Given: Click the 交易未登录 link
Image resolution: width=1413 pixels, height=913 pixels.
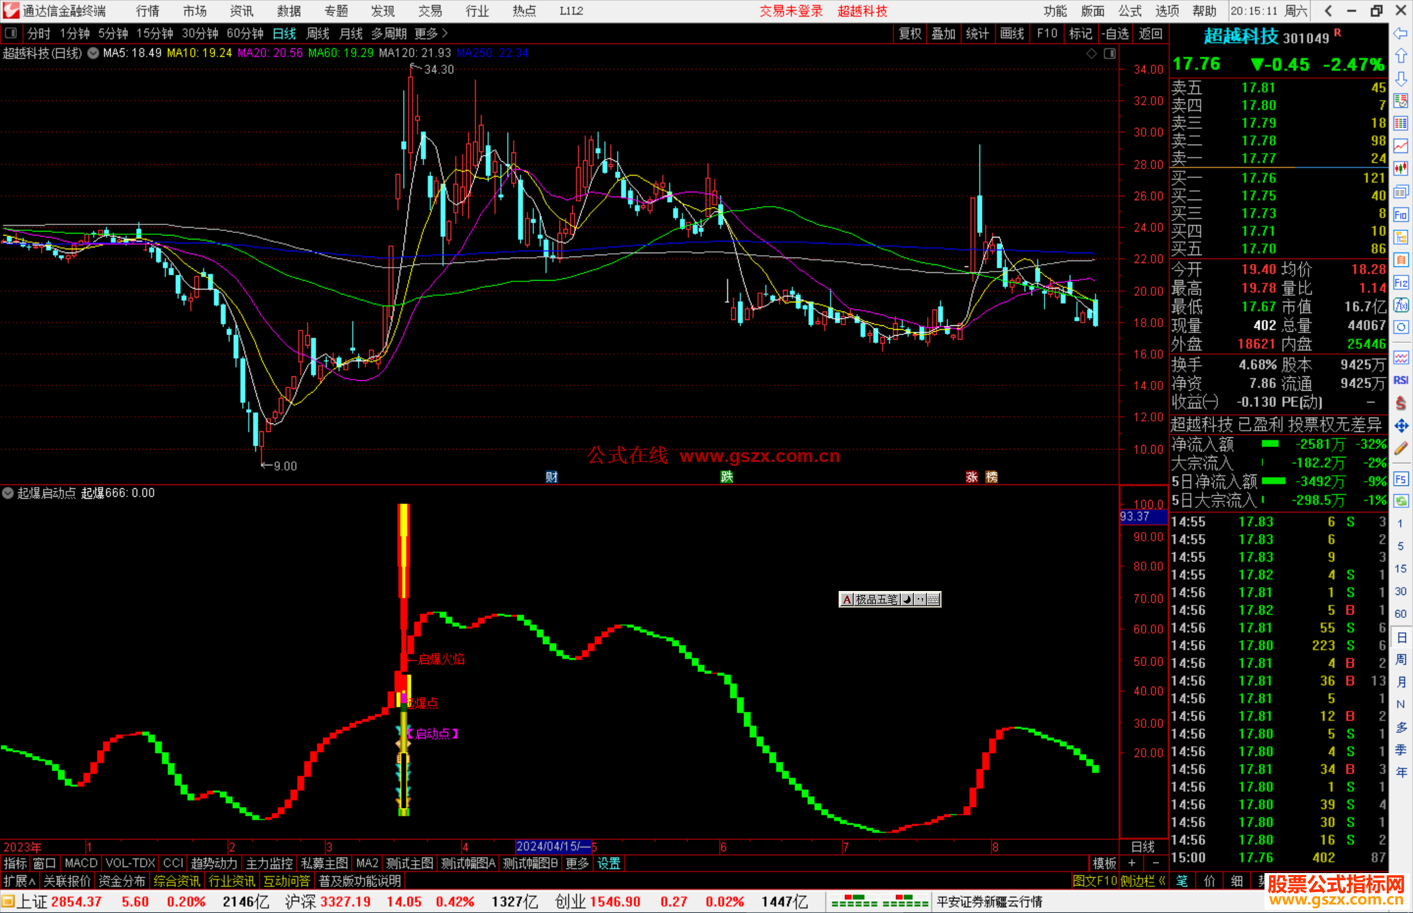Looking at the screenshot, I should coord(791,11).
